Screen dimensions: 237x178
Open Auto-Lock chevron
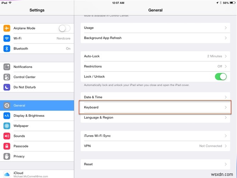click(226, 56)
